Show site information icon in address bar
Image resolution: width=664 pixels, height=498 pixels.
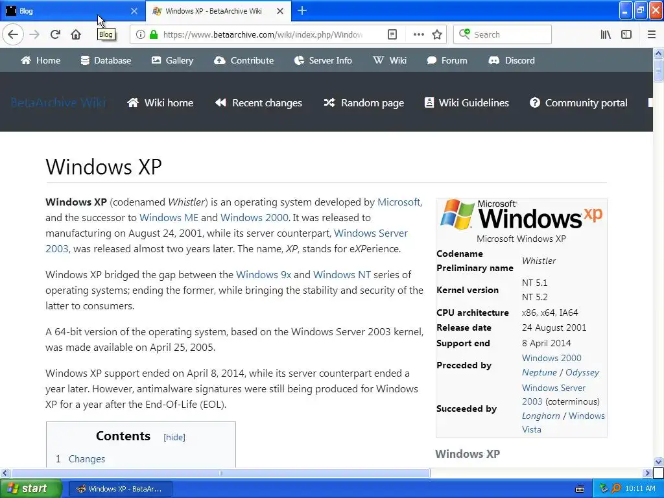(140, 34)
